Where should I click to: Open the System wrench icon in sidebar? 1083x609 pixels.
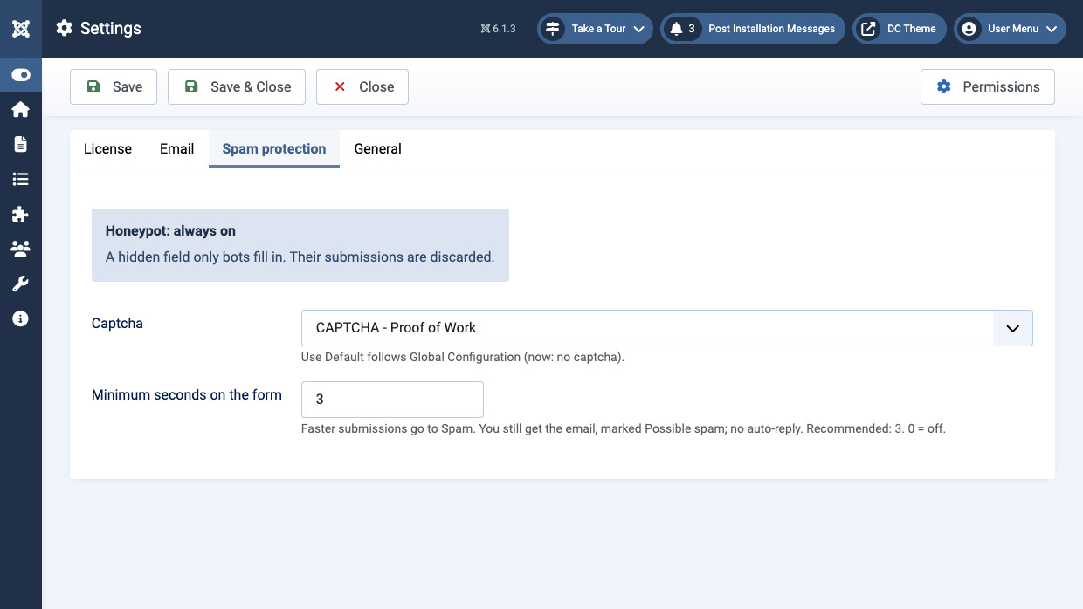(x=21, y=284)
